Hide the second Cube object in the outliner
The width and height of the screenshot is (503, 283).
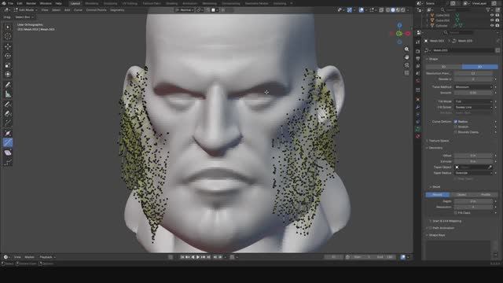coord(492,20)
